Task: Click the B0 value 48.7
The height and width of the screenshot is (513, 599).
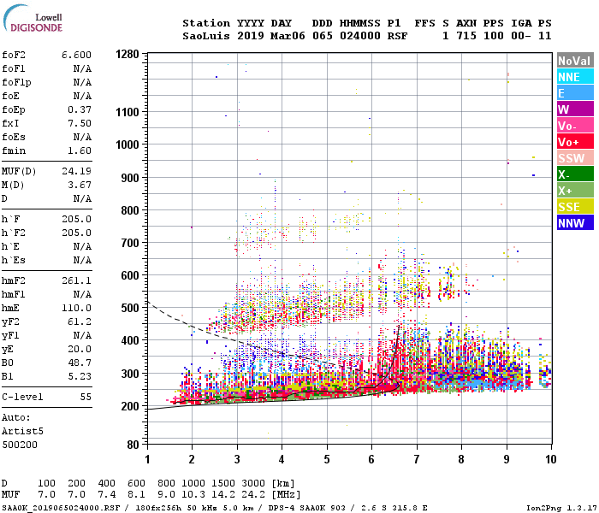Action: point(80,363)
